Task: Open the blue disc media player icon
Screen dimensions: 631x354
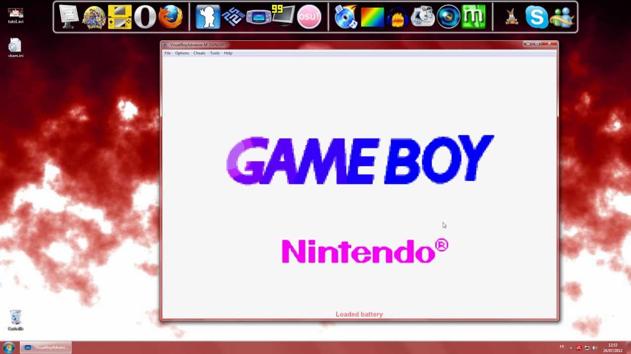Action: (346, 17)
